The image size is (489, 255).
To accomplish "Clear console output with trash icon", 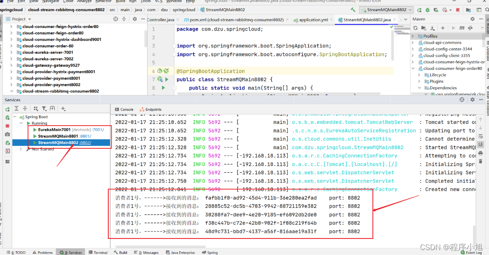I will [481, 162].
